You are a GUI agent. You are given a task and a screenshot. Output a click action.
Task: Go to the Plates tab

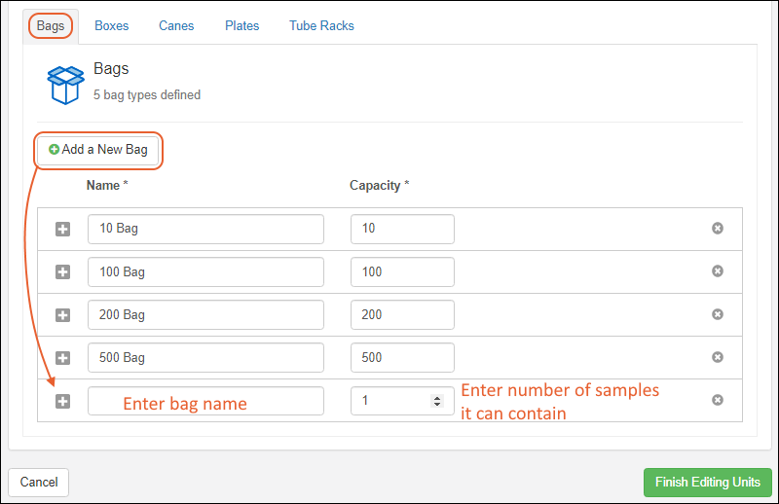(241, 25)
